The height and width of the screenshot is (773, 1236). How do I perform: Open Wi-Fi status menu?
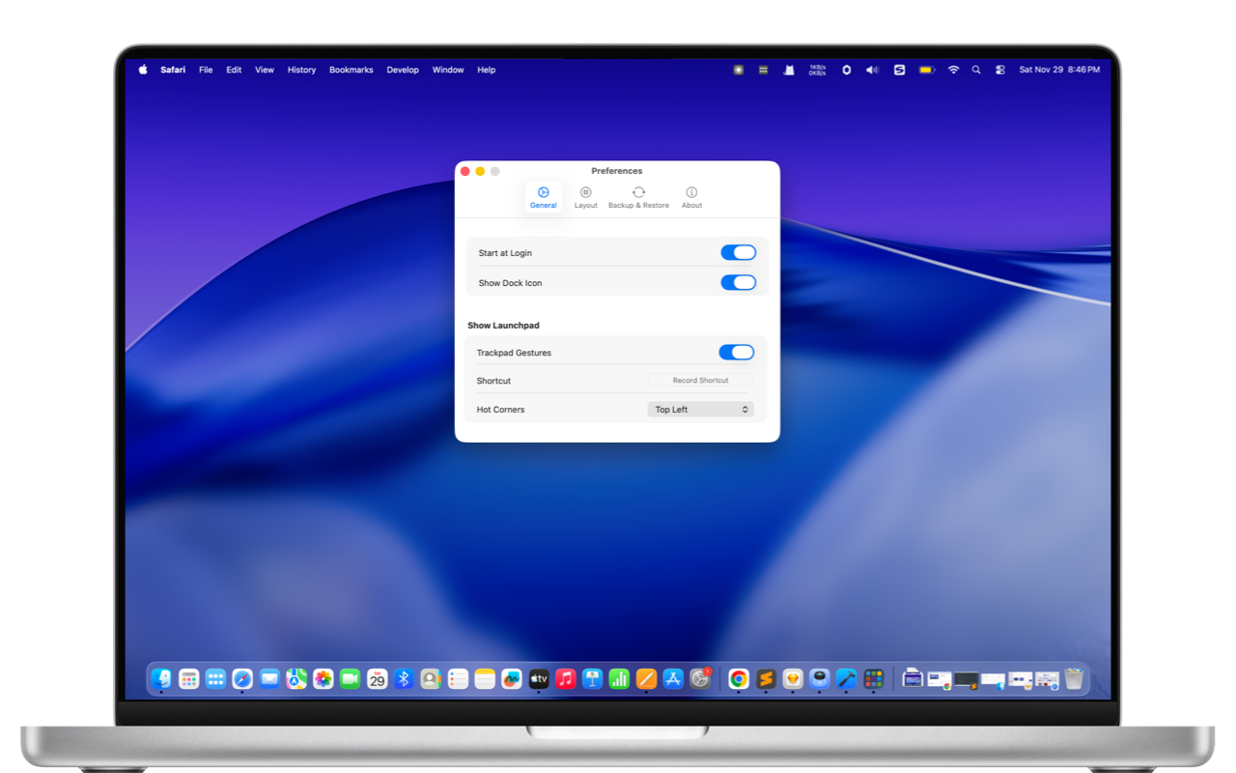tap(953, 70)
